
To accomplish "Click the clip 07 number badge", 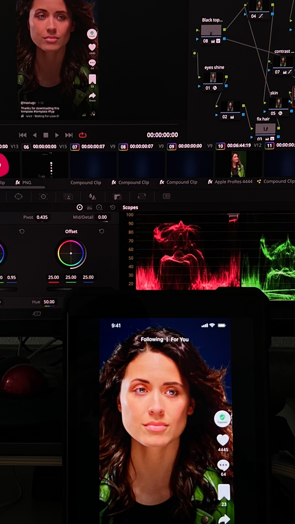I will pos(75,147).
